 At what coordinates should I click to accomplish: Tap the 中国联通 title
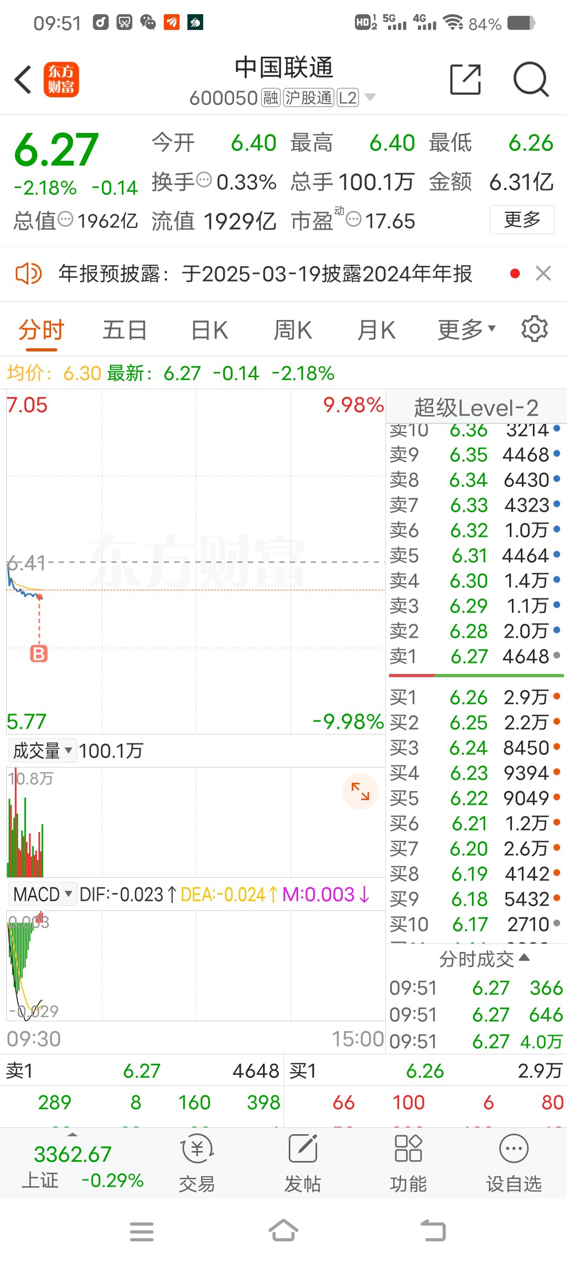click(283, 68)
